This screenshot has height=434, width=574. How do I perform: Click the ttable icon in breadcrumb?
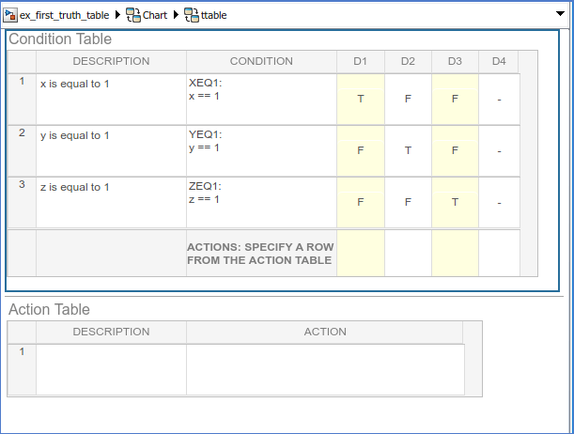click(191, 16)
